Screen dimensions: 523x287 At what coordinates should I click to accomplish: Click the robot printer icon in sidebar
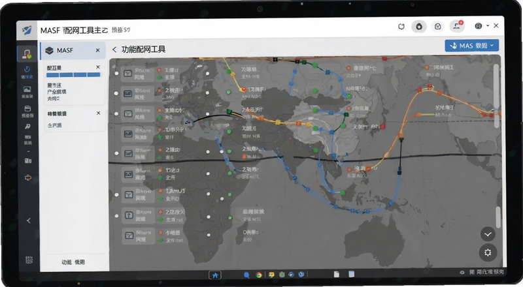pos(28,178)
